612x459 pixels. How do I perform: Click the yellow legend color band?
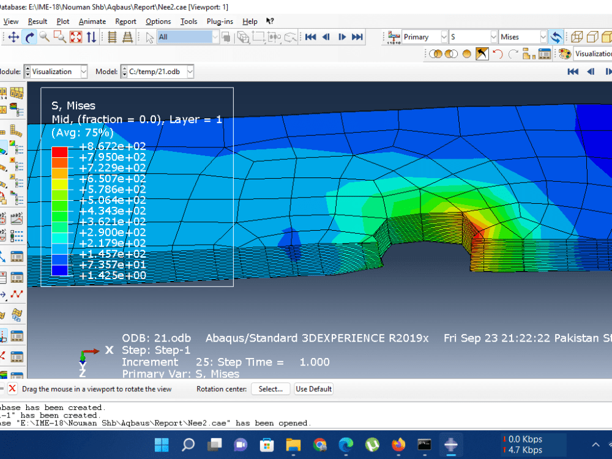60,184
